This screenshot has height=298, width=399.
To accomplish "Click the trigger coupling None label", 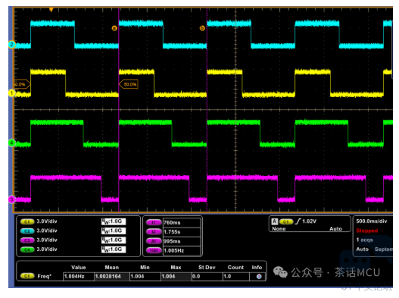I will (x=279, y=229).
